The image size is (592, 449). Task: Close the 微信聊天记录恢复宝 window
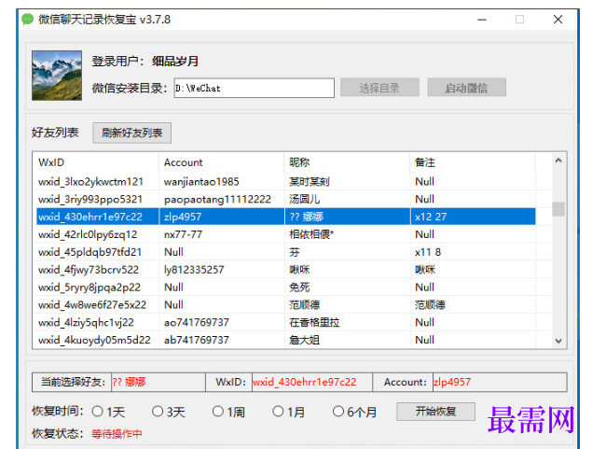click(x=558, y=20)
